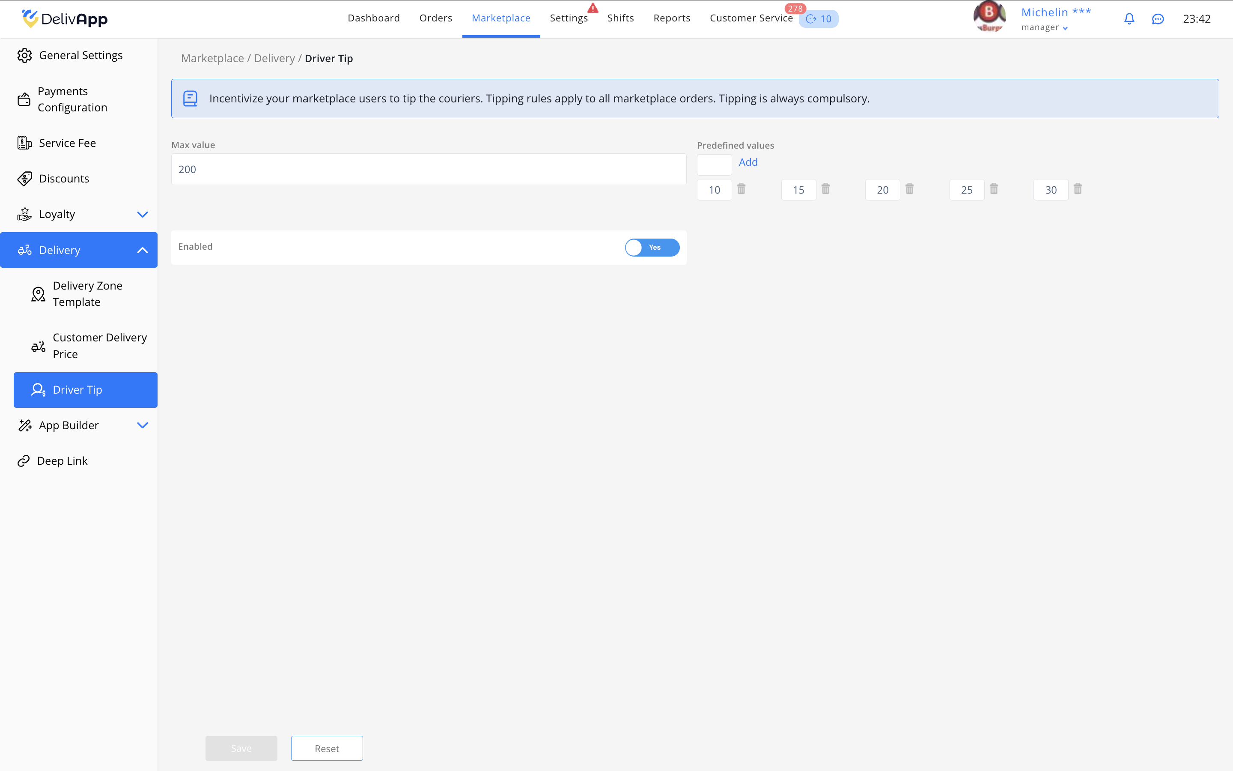Delete the predefined value 10
The image size is (1233, 771).
point(742,189)
